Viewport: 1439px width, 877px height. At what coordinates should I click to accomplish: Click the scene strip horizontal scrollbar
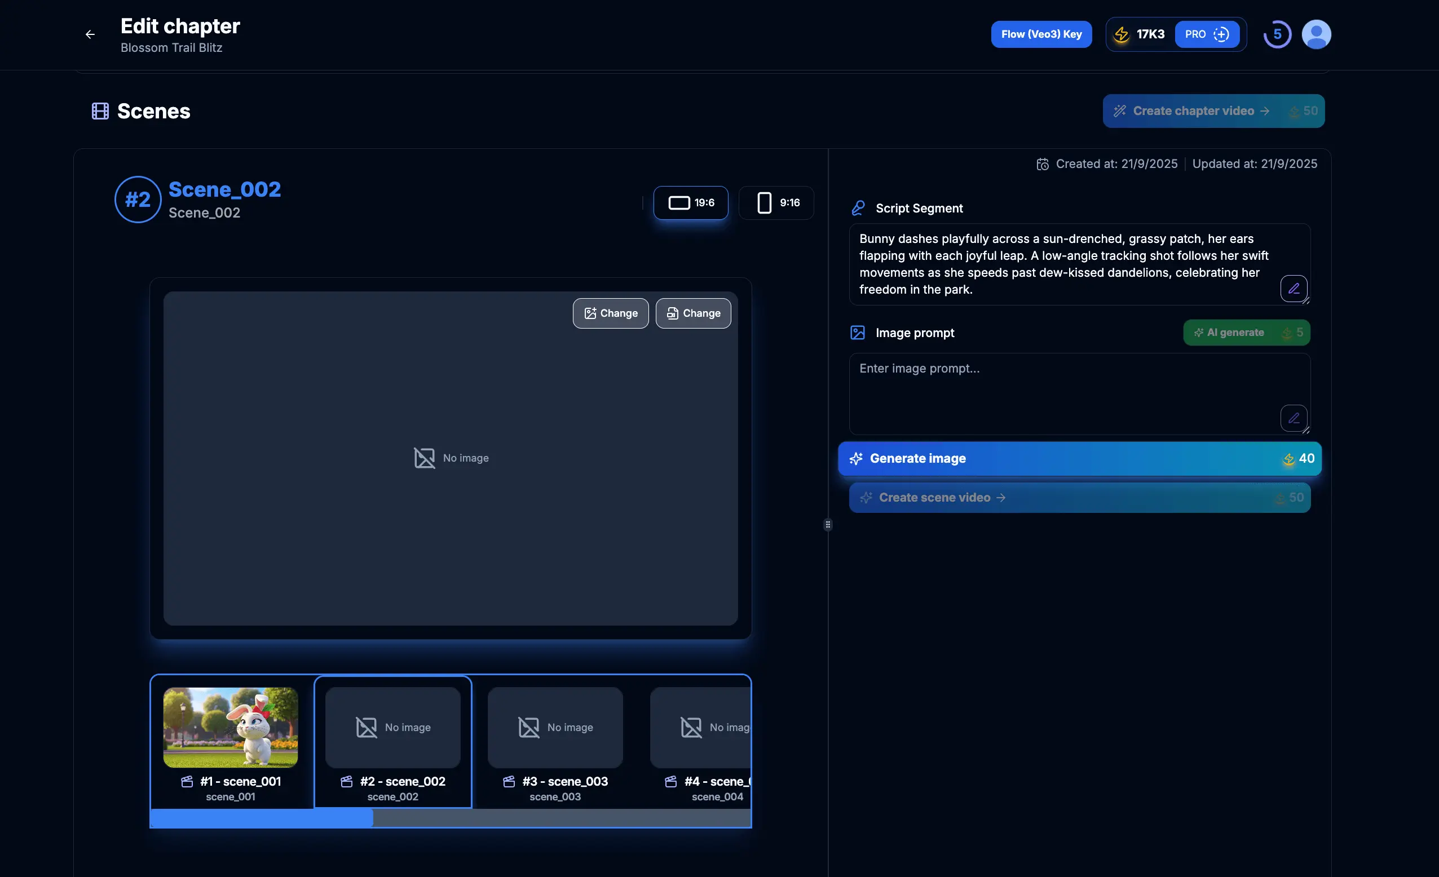click(x=560, y=818)
